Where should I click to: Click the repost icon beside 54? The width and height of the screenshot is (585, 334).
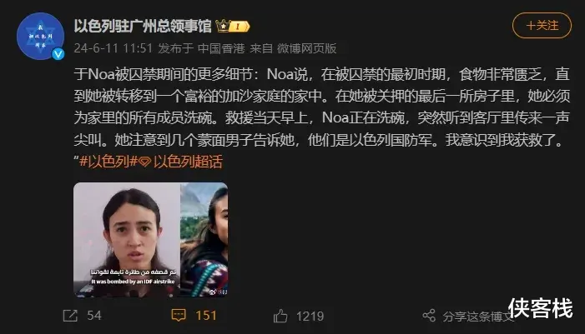tap(70, 316)
